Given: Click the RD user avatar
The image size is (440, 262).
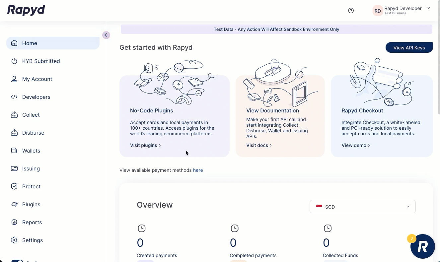Looking at the screenshot, I should pos(378,11).
